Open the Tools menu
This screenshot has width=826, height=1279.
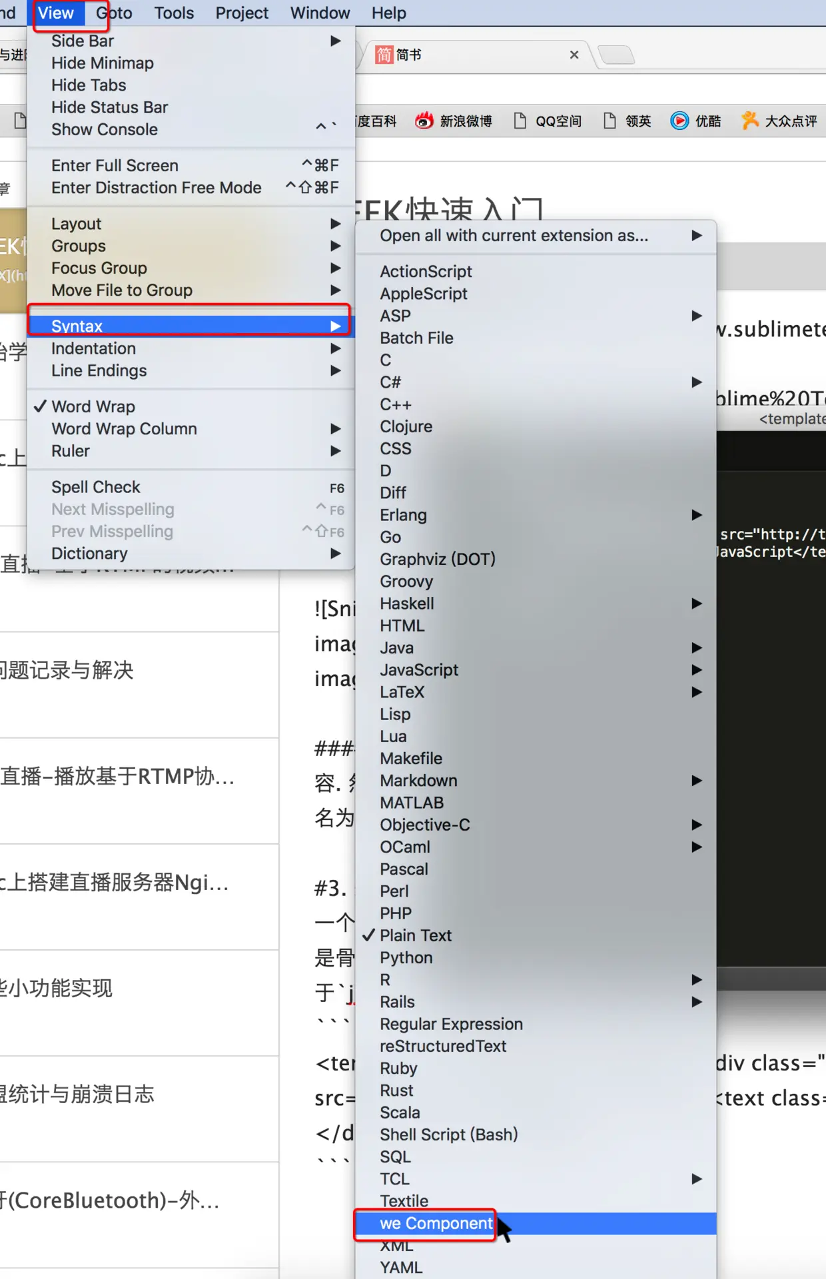(x=174, y=13)
